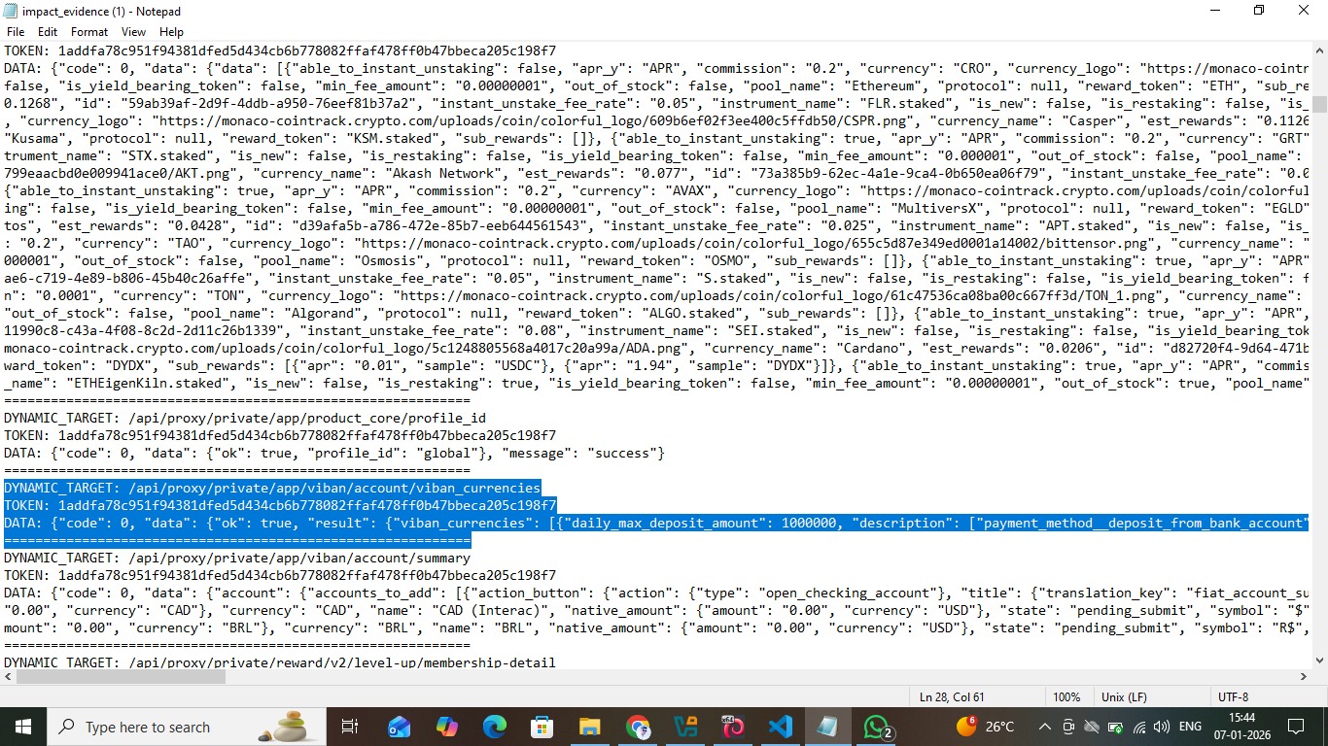The width and height of the screenshot is (1328, 746).
Task: Open the volume speaker tray icon
Action: (1162, 727)
